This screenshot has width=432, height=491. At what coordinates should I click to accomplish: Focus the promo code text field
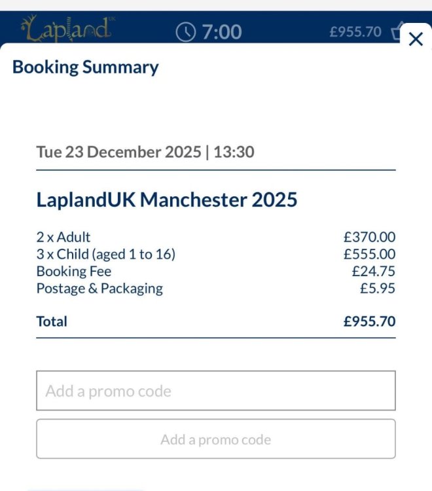(216, 390)
